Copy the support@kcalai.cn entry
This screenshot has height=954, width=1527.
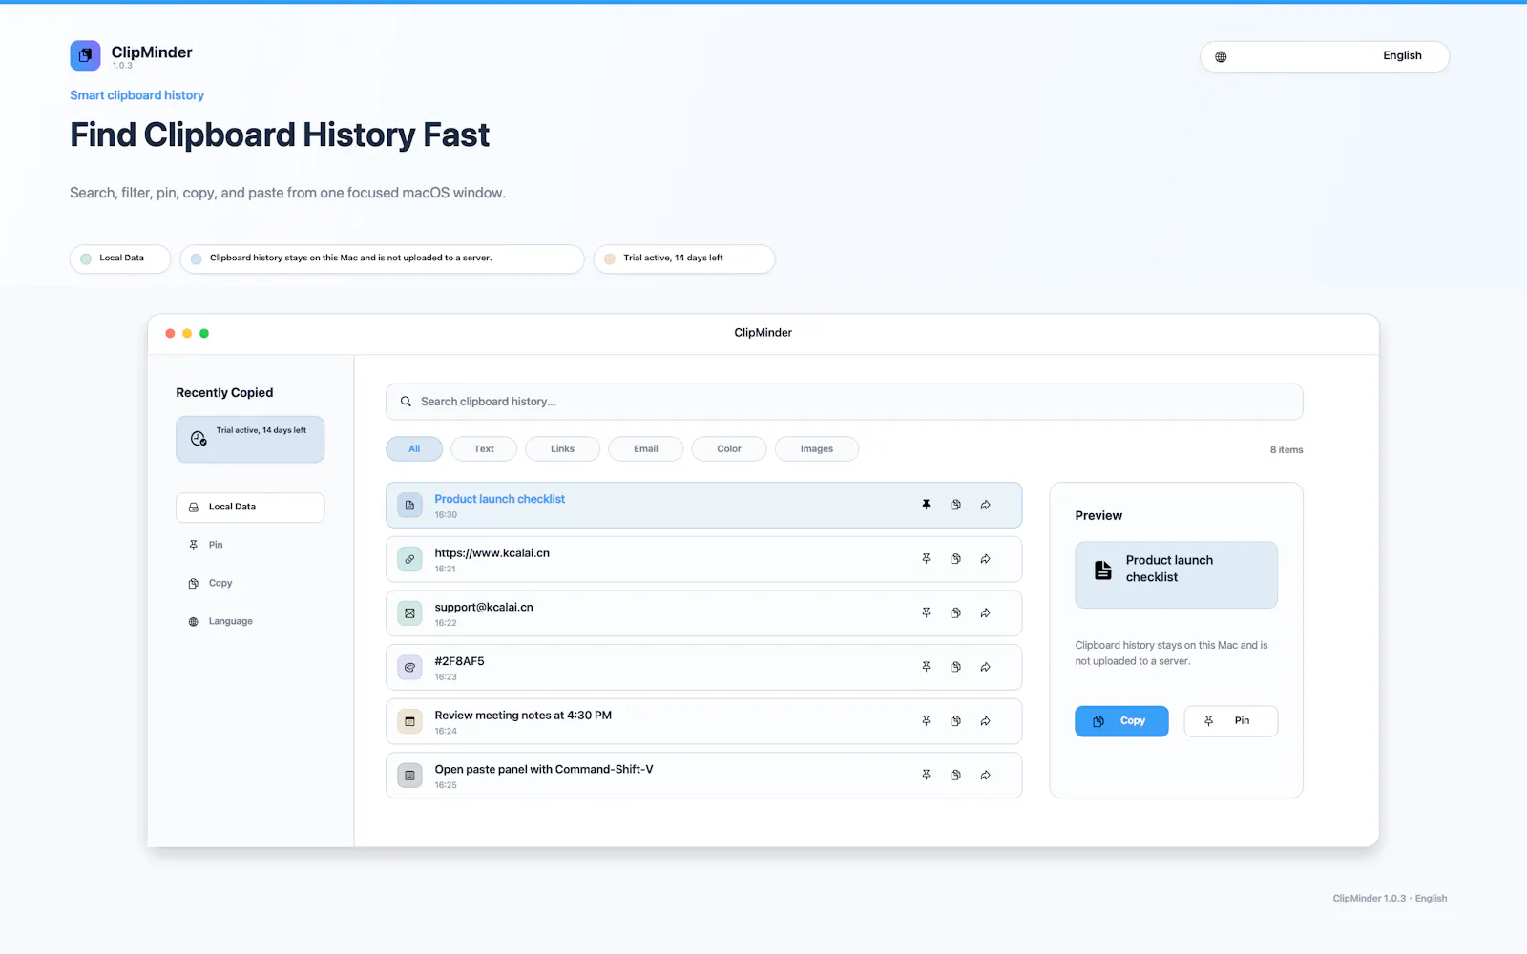(x=955, y=612)
